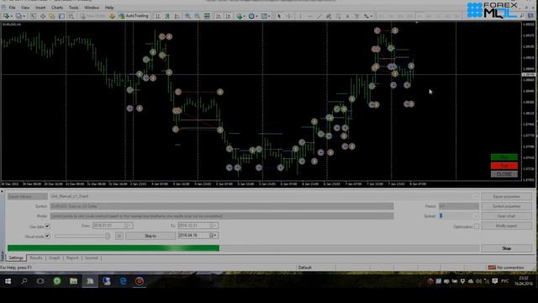Select the Crosshair tool
Image resolution: width=538 pixels, height=303 pixels.
point(288,16)
